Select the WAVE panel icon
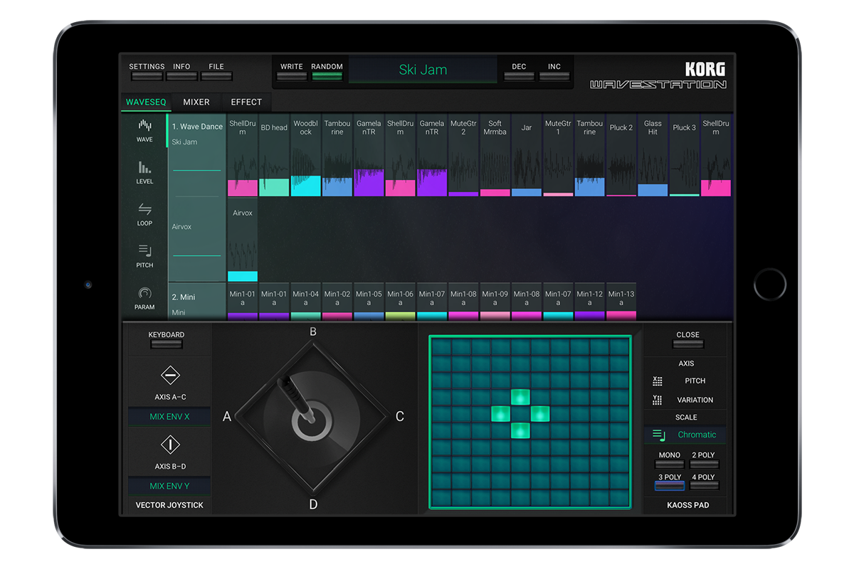Viewport: 854px width, 569px height. click(x=144, y=131)
